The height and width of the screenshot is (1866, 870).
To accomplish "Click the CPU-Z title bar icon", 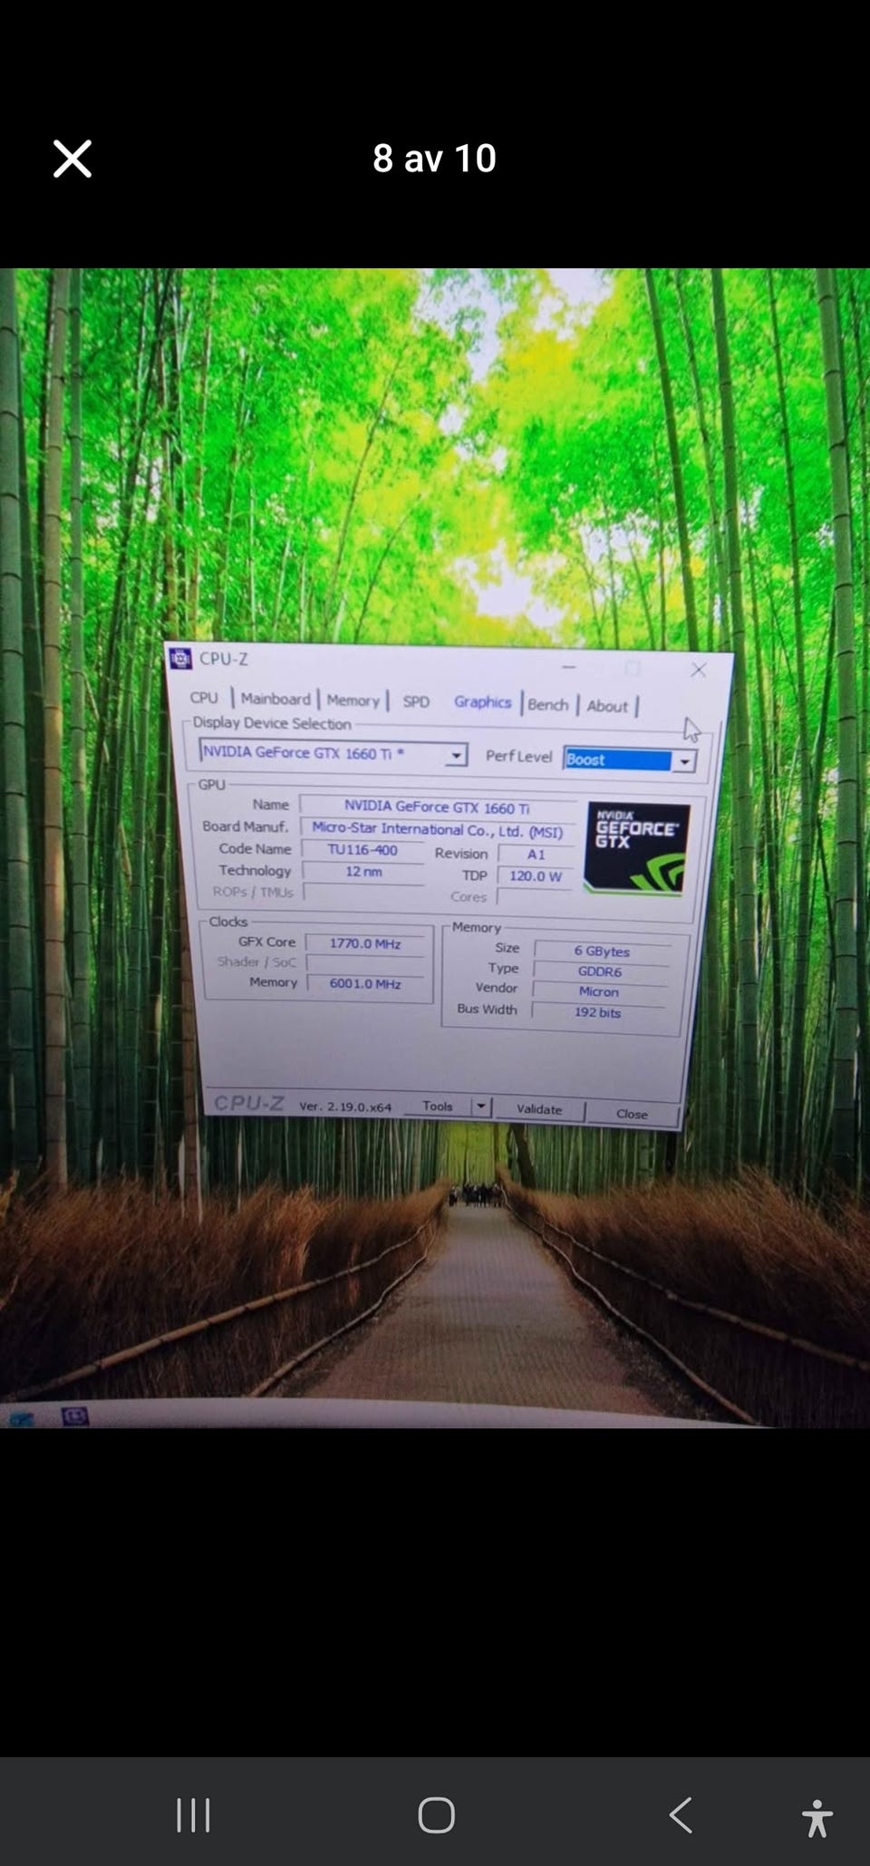I will tap(180, 658).
